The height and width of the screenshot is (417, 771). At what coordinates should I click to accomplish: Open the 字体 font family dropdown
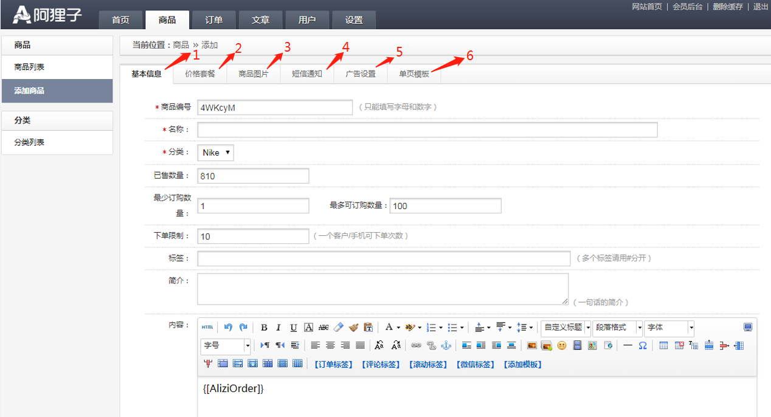pos(669,328)
